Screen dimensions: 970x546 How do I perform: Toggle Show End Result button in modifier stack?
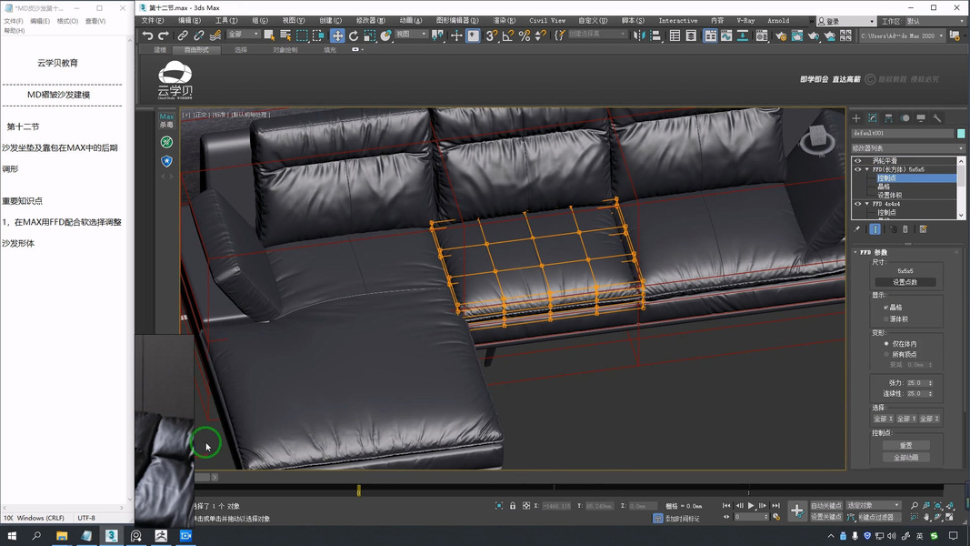pyautogui.click(x=875, y=229)
